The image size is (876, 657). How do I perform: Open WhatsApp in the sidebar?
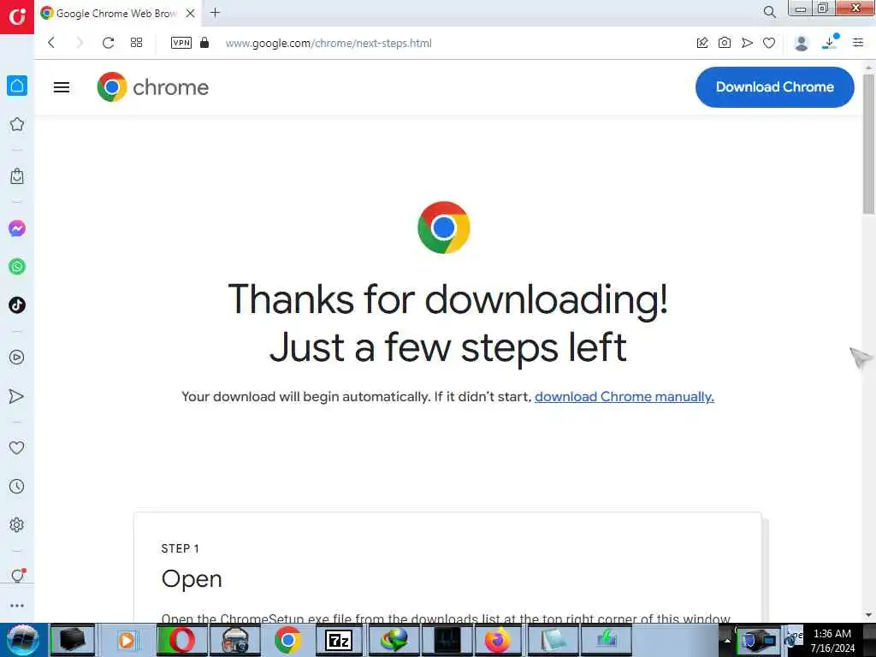tap(17, 267)
